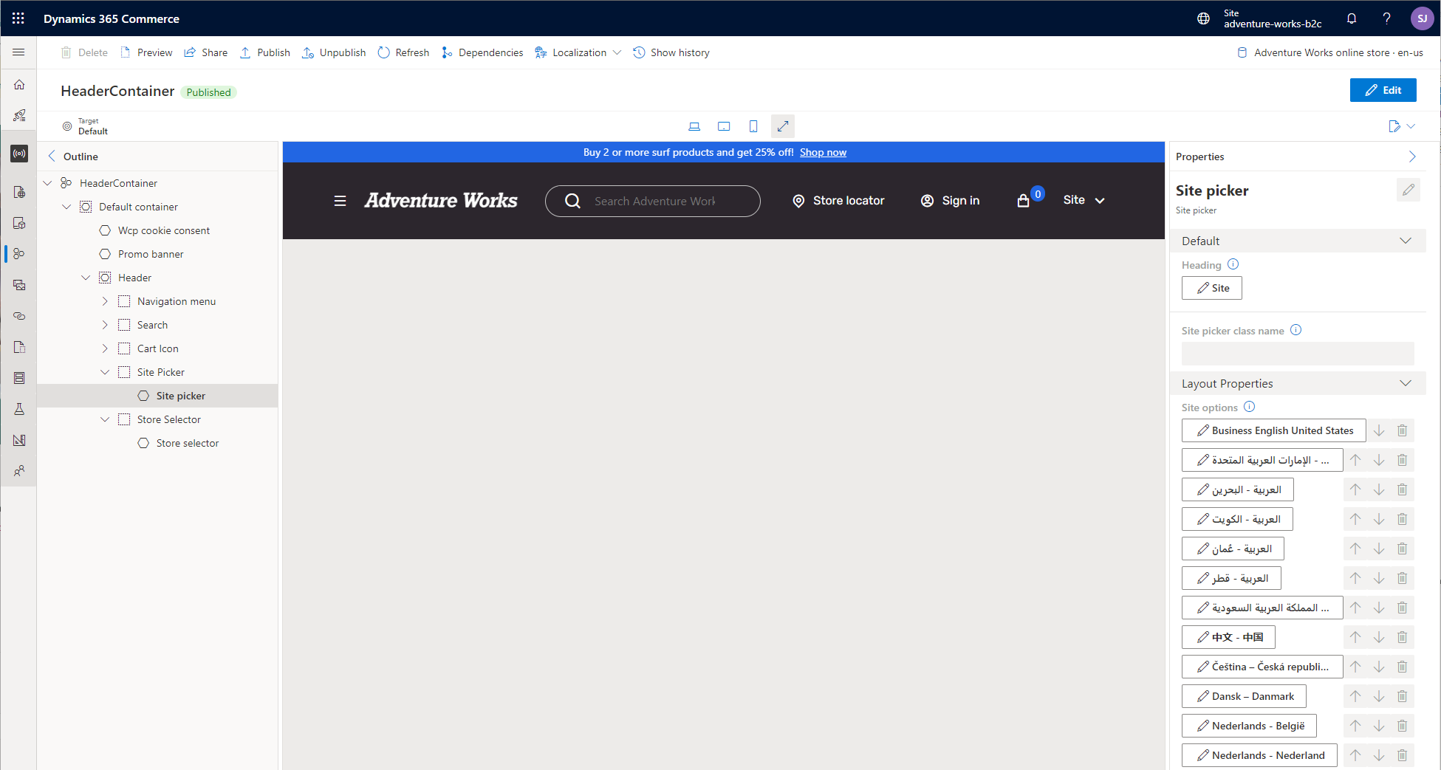Click the Edit button
The width and height of the screenshot is (1441, 770).
pyautogui.click(x=1383, y=89)
